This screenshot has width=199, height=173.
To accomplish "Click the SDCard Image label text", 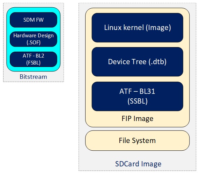I will 138,164.
